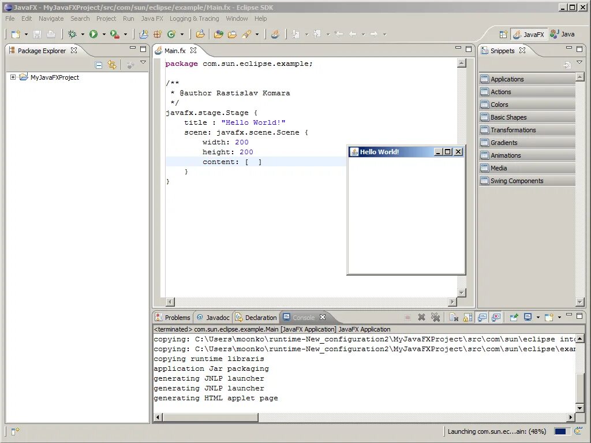Open the Basic Shapes snippets category
Viewport: 591px width, 443px height.
click(x=527, y=117)
